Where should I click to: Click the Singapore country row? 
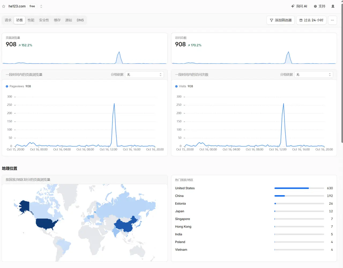tap(254, 219)
